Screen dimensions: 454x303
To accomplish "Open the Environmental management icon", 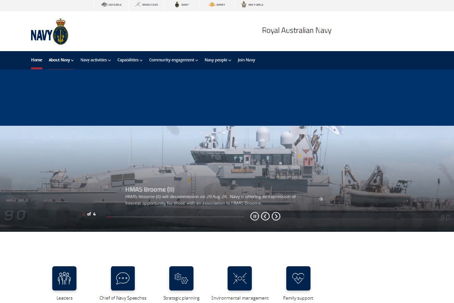I will [x=239, y=278].
